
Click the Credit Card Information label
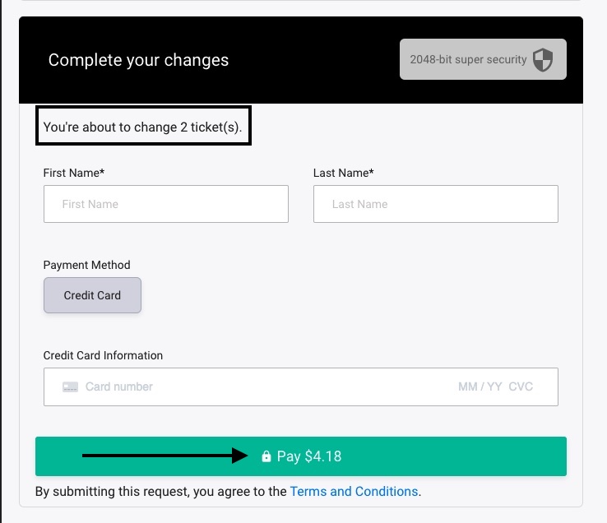pyautogui.click(x=103, y=355)
